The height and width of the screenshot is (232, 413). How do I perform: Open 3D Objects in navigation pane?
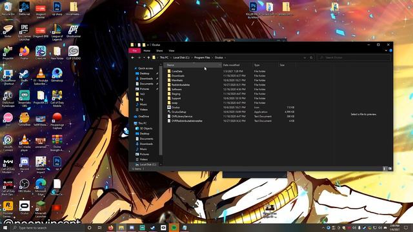coord(146,128)
